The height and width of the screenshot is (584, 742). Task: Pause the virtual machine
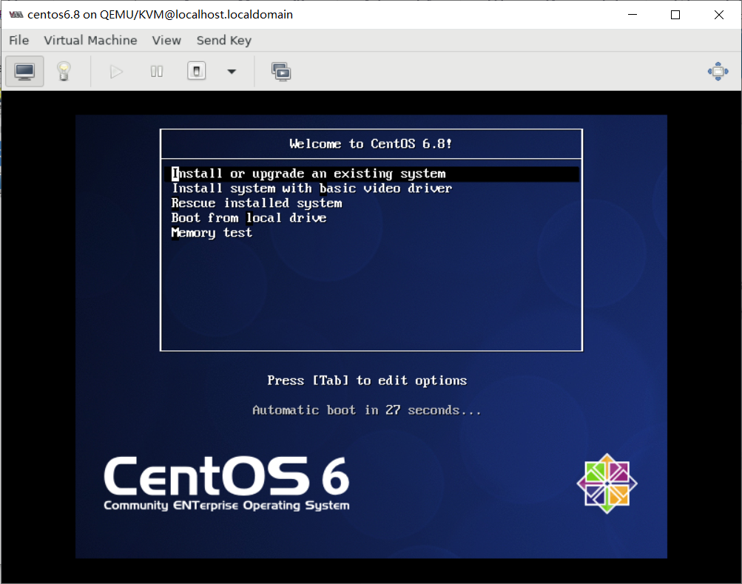pyautogui.click(x=157, y=72)
